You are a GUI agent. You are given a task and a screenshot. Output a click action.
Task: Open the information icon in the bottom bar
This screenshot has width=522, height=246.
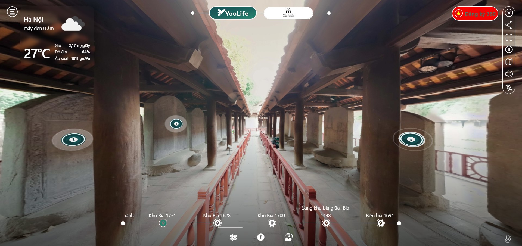pos(261,237)
